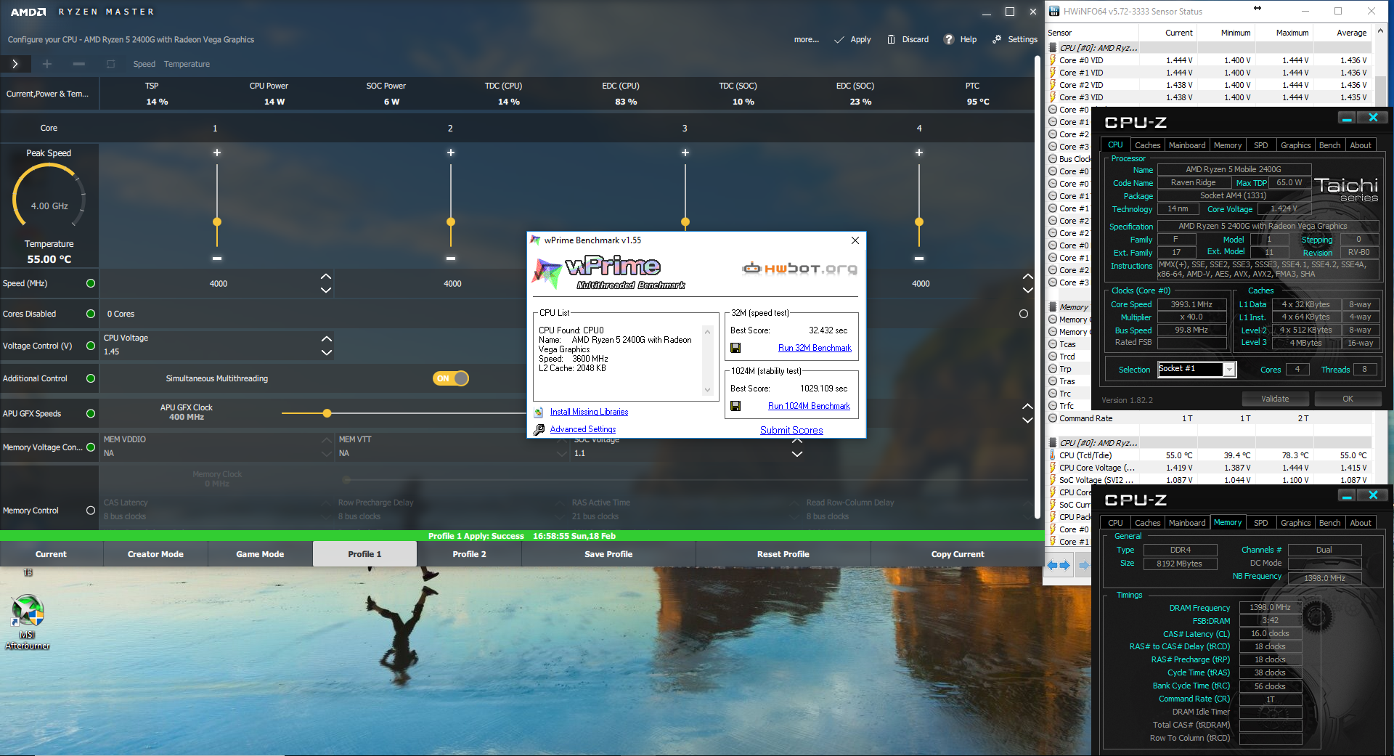Raise CPU Voltage 1.45 up arrow
The width and height of the screenshot is (1394, 756).
(x=327, y=338)
